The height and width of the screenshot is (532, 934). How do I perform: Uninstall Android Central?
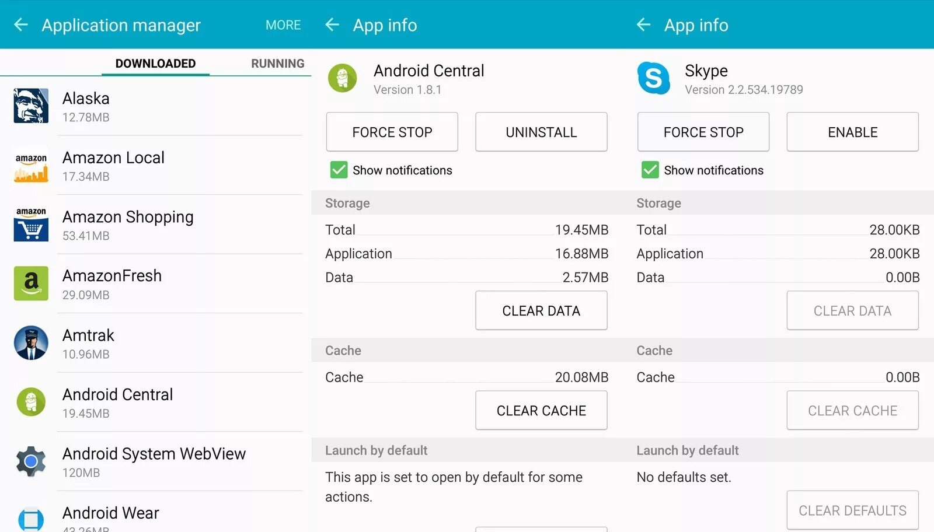[x=541, y=132]
